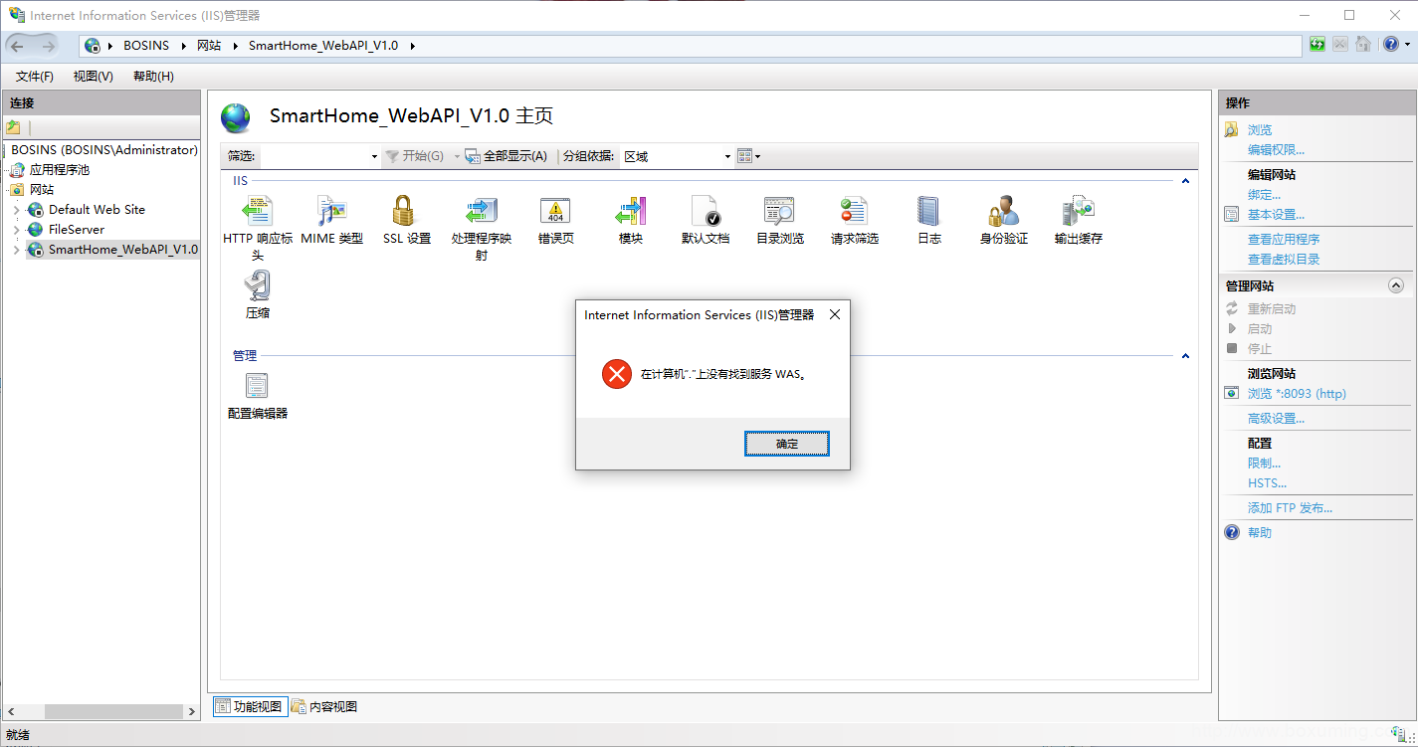Image resolution: width=1418 pixels, height=747 pixels.
Task: Open the 视图(V) menu
Action: (x=93, y=77)
